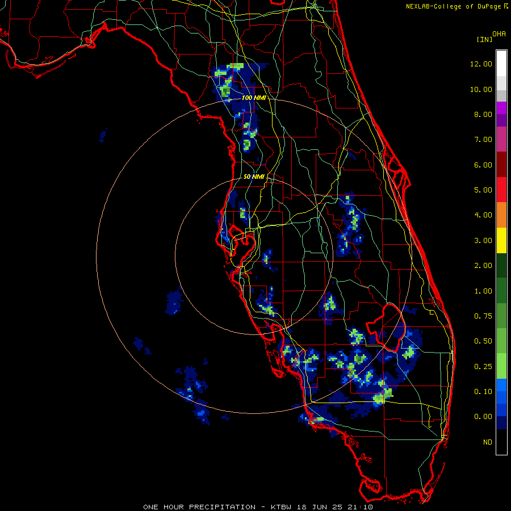Click the 0.75 legend value
Screen dimensions: 511x511
[x=483, y=316]
